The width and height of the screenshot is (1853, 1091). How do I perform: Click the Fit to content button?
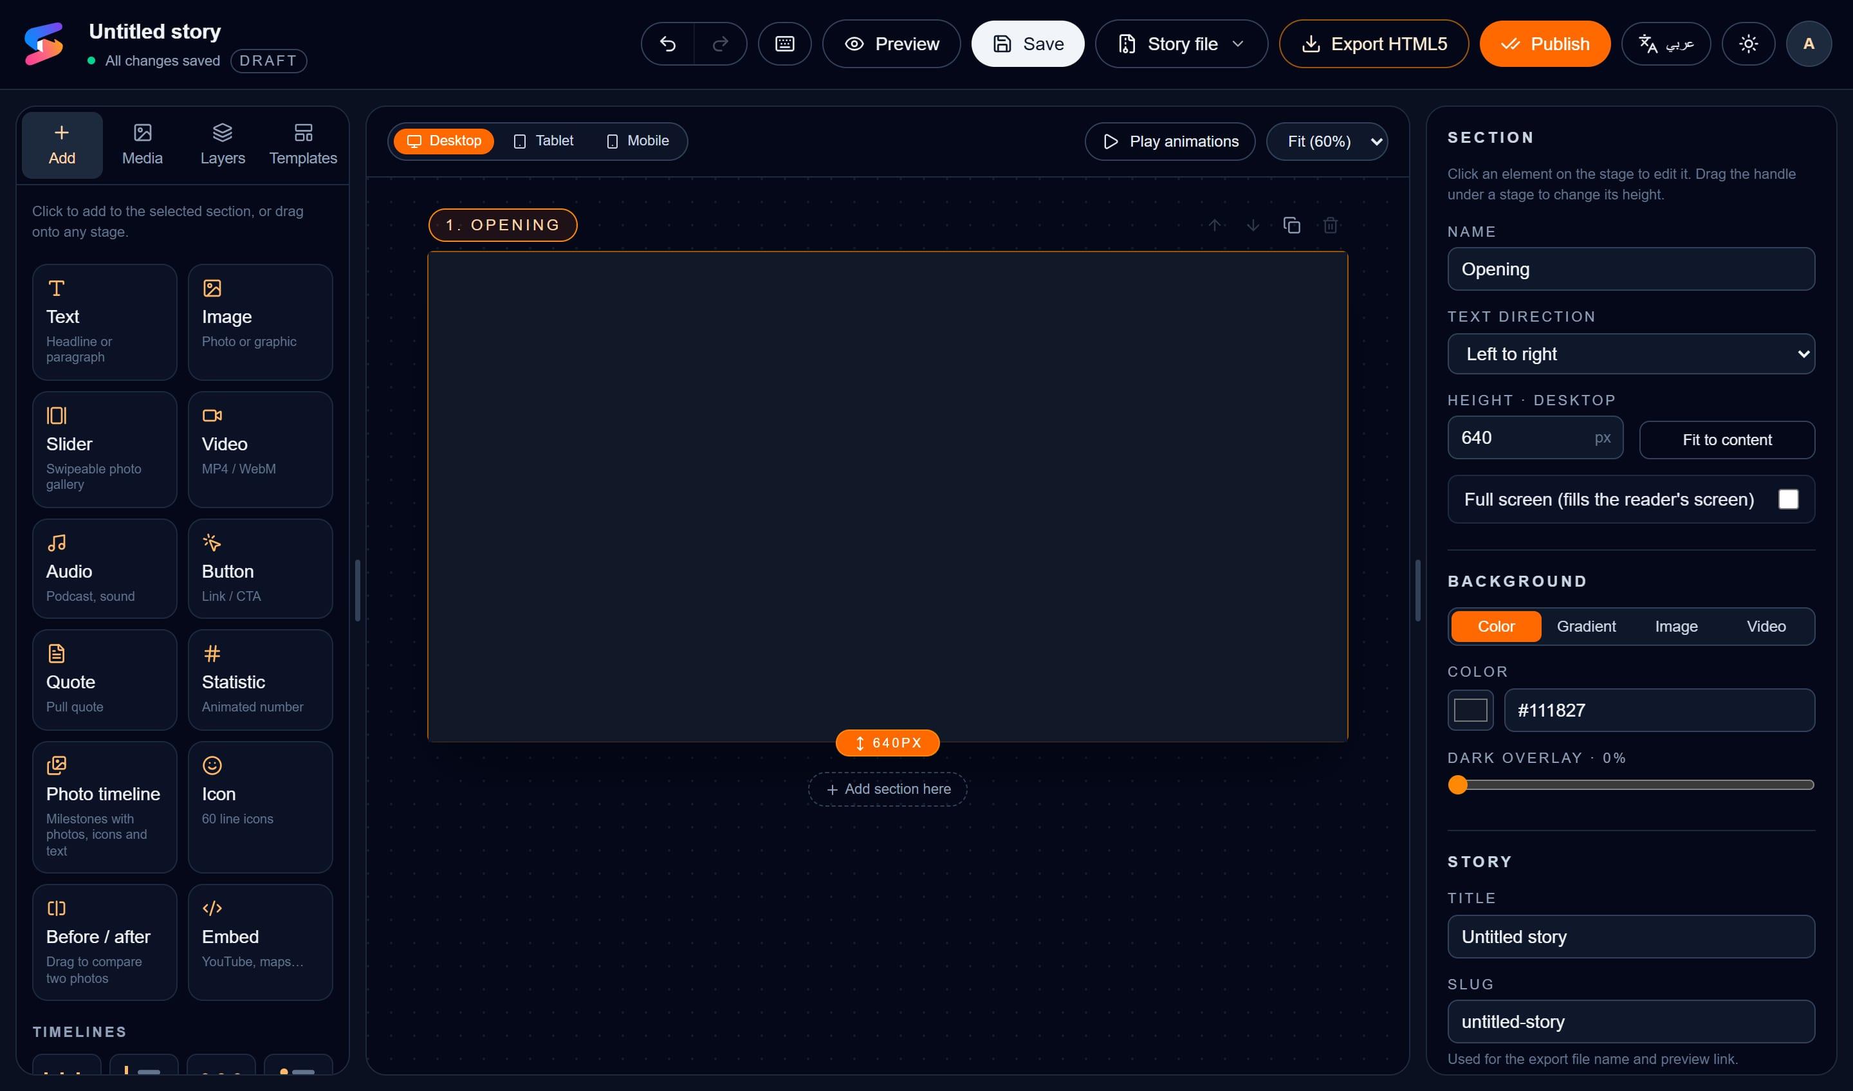coord(1726,439)
